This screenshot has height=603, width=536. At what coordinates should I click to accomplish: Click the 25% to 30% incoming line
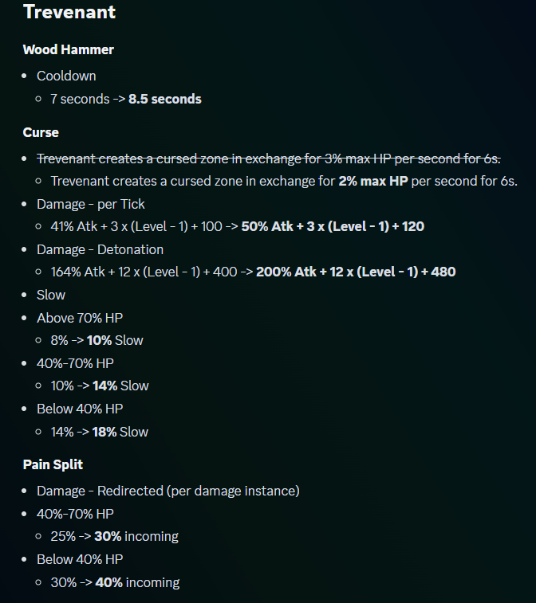coord(114,536)
